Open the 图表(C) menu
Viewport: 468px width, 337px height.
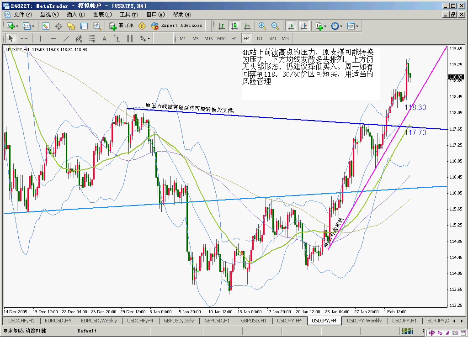102,15
